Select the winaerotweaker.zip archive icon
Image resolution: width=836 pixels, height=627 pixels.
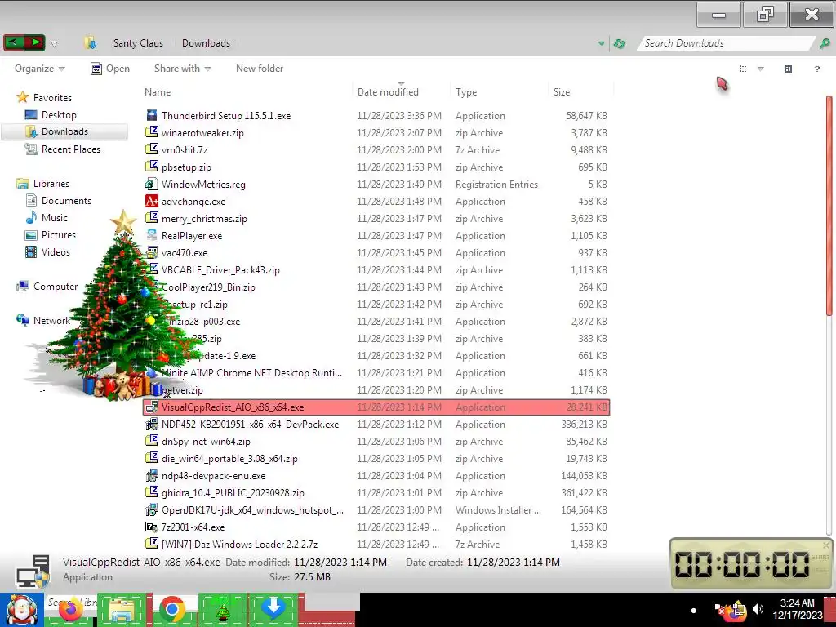[x=152, y=132]
